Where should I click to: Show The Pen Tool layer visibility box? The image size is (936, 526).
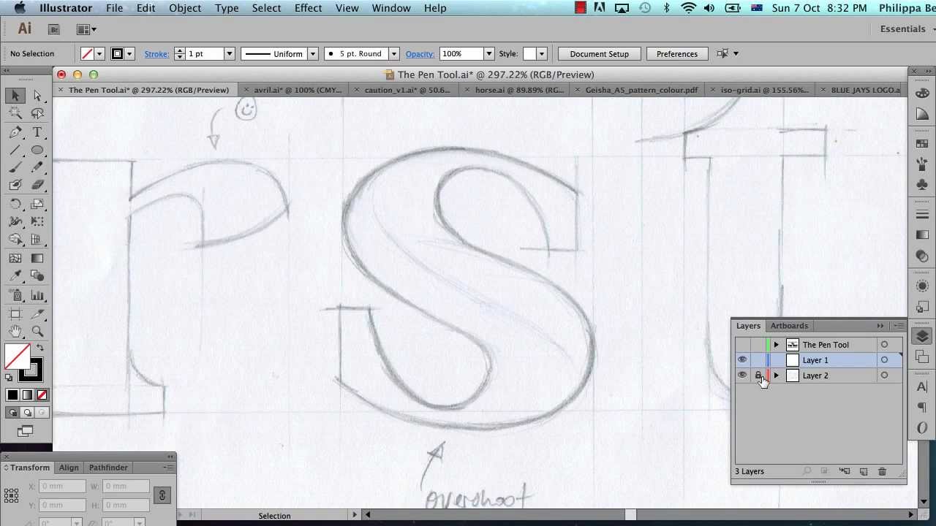tap(742, 345)
